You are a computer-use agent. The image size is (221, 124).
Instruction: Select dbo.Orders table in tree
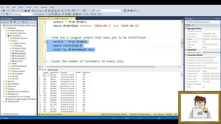pyautogui.click(x=19, y=61)
